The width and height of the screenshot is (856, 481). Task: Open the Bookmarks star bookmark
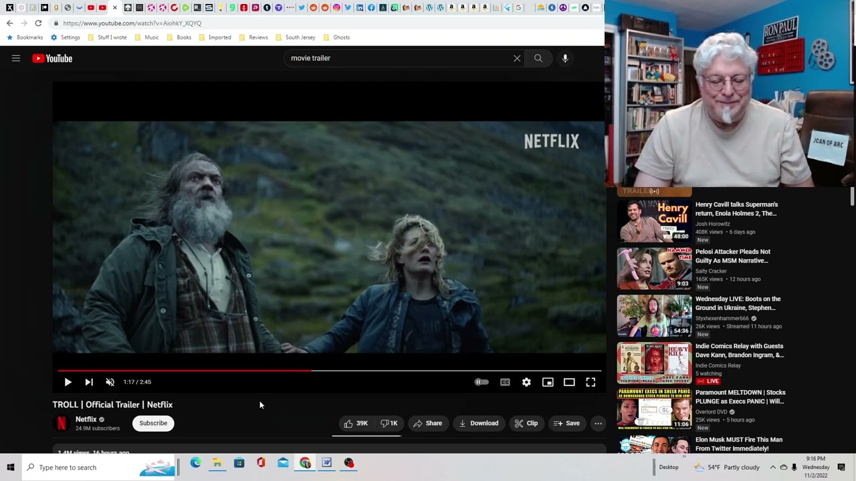(25, 37)
